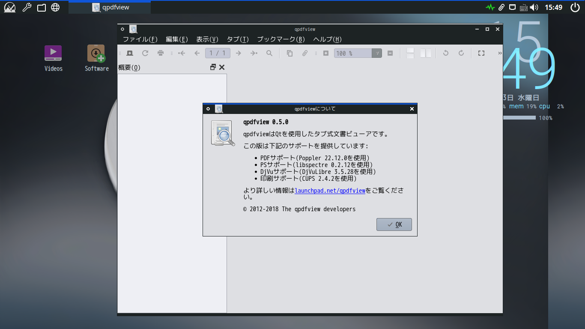Open the launchpad.net/qpdfview link

pos(330,191)
